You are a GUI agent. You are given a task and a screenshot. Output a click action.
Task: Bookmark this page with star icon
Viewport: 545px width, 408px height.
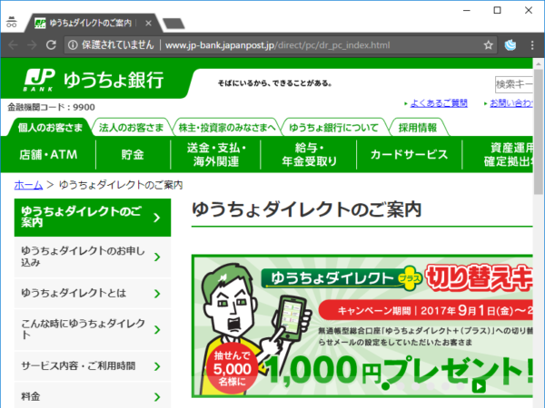point(488,44)
